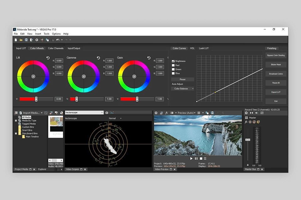
Task: Click the Gamma Y luminance slider handle
Action: click(x=77, y=99)
